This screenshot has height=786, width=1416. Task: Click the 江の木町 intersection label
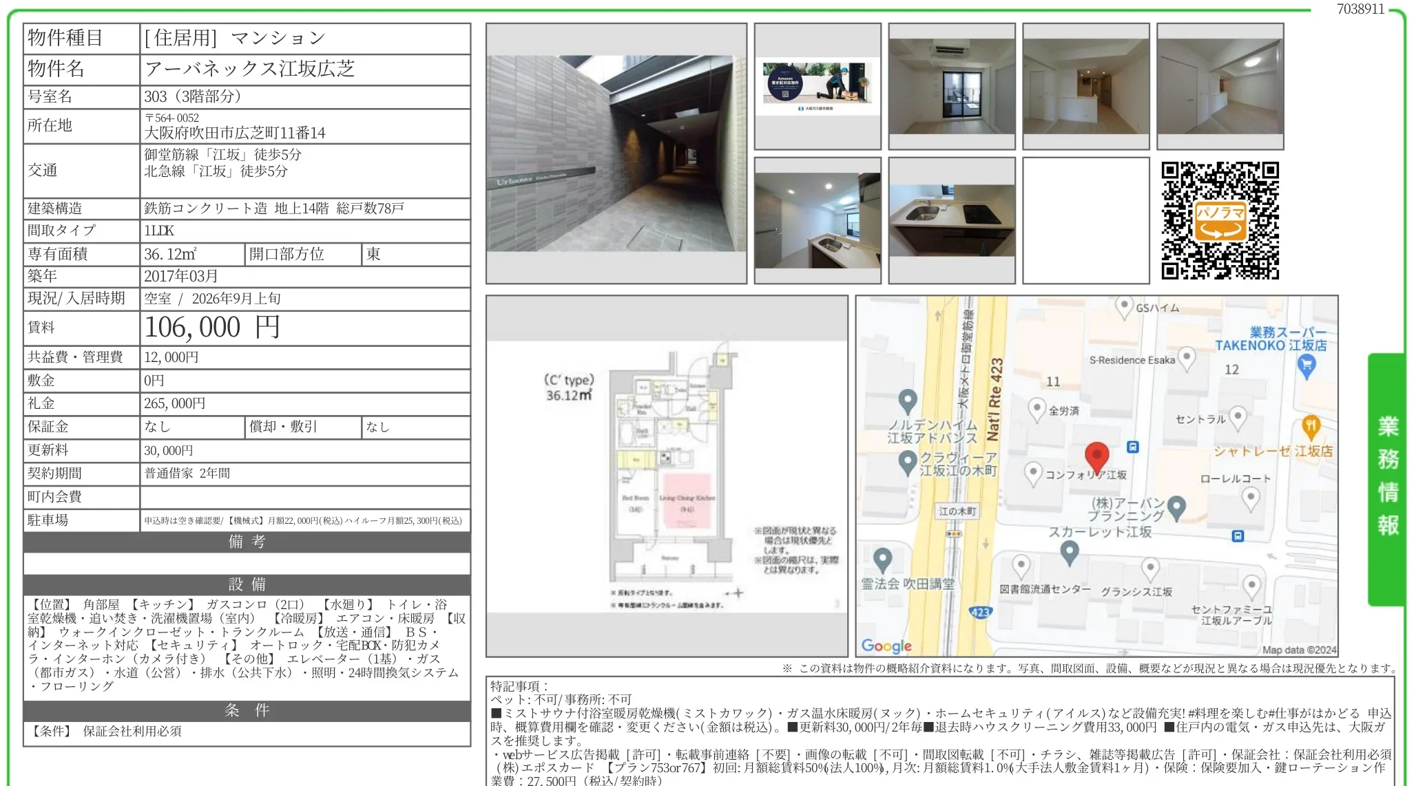957,511
